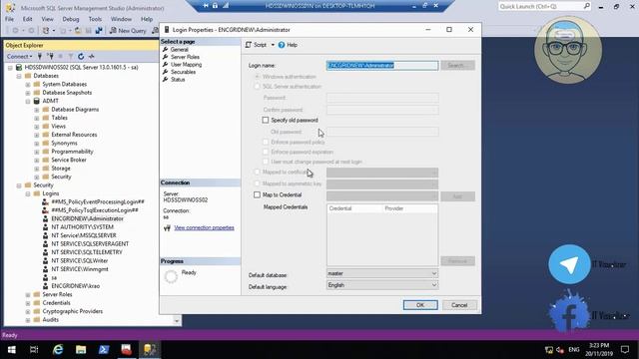Open the View connection properties link
Image resolution: width=639 pixels, height=359 pixels.
click(x=204, y=227)
